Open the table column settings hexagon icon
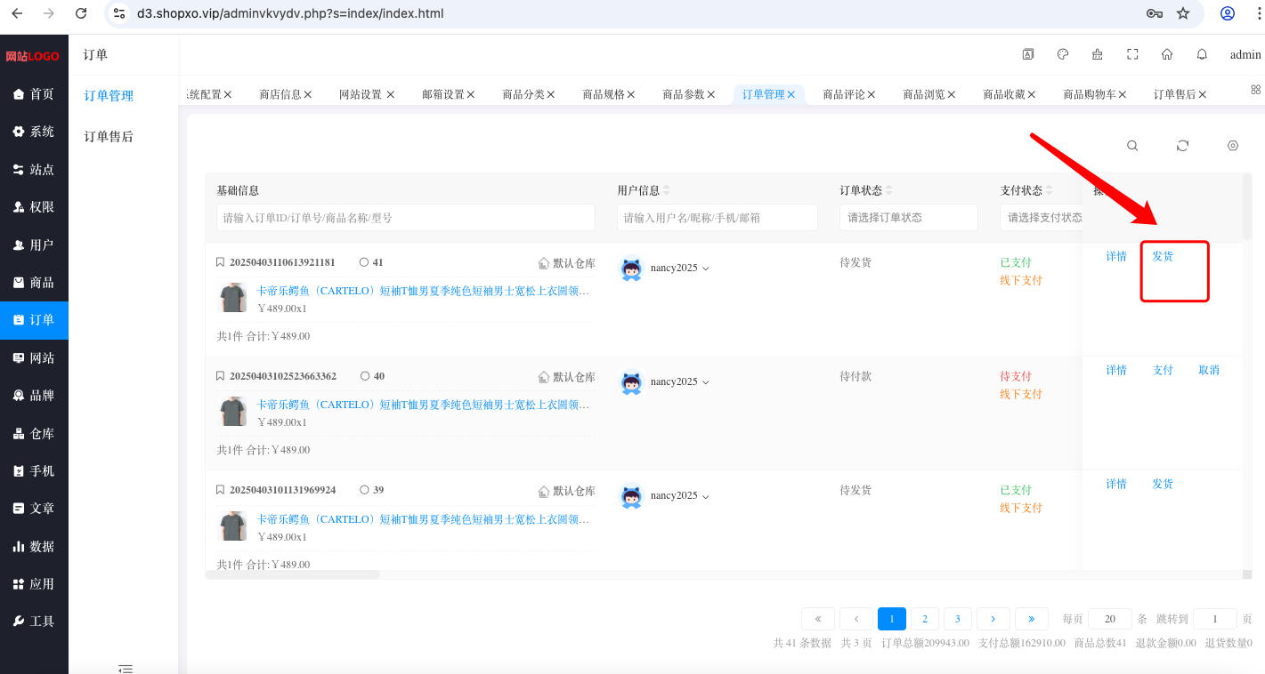Screen dimensions: 1265x674 pyautogui.click(x=1233, y=146)
